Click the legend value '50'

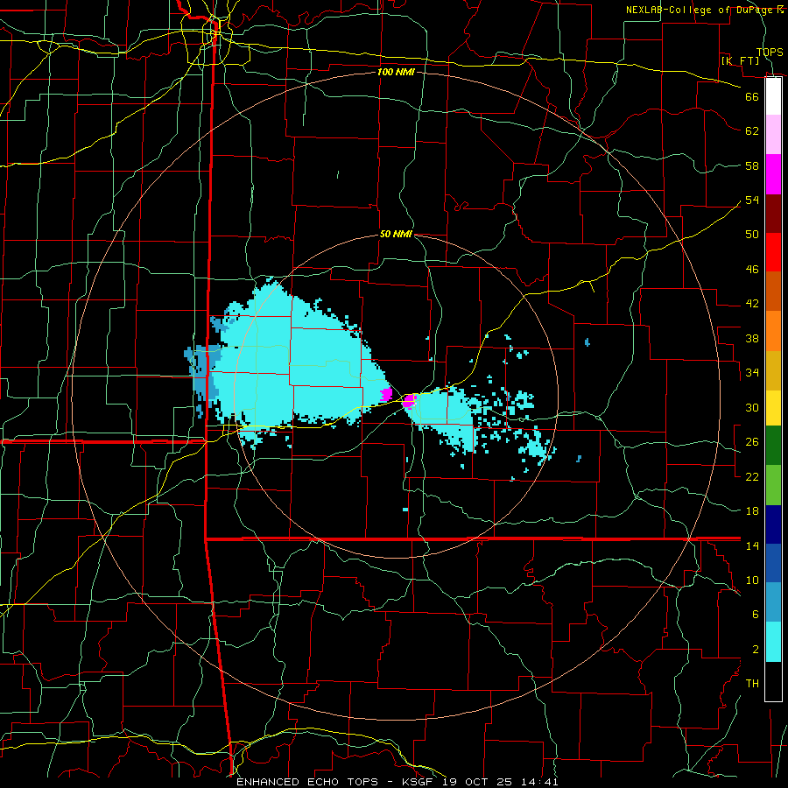[x=752, y=235]
